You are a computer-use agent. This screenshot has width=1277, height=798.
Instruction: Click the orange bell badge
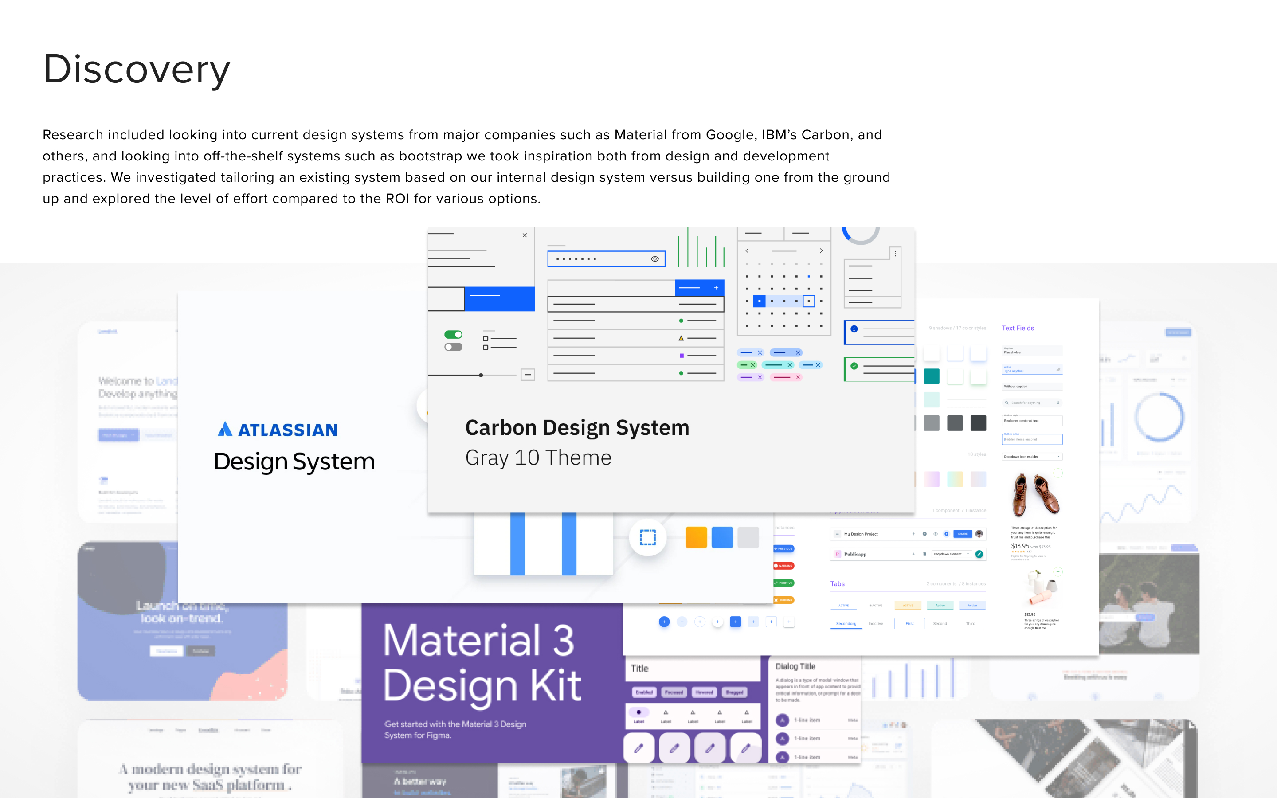[783, 600]
